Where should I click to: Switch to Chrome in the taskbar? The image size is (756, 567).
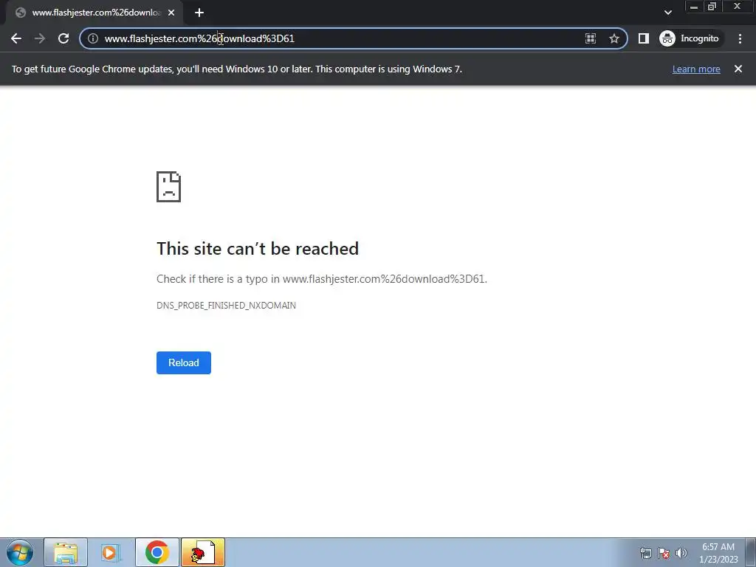point(157,552)
